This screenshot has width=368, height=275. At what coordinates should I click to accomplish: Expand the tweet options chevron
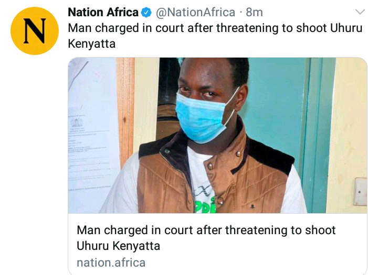point(360,12)
